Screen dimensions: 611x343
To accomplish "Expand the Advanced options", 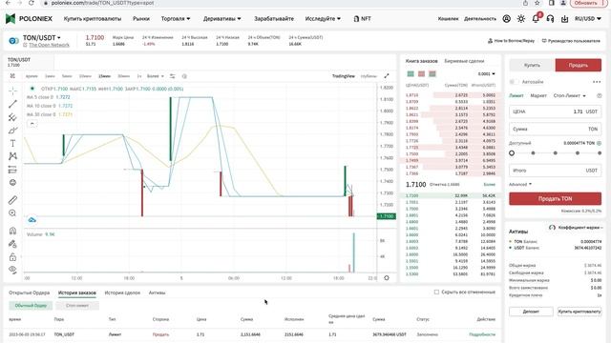I will (520, 184).
